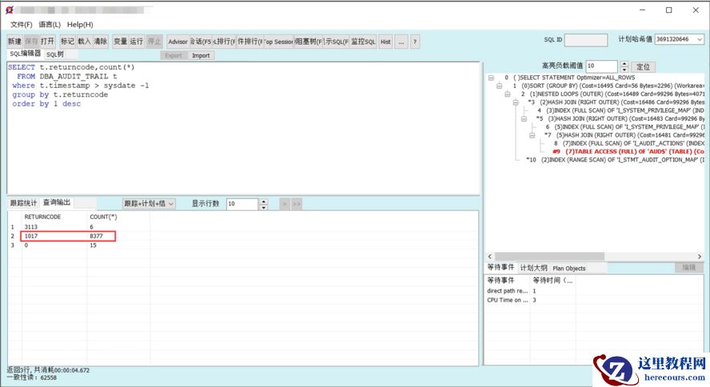Viewport: 710px width, 387px height.
Task: Switch to the Plan Objects tab
Action: [x=568, y=269]
